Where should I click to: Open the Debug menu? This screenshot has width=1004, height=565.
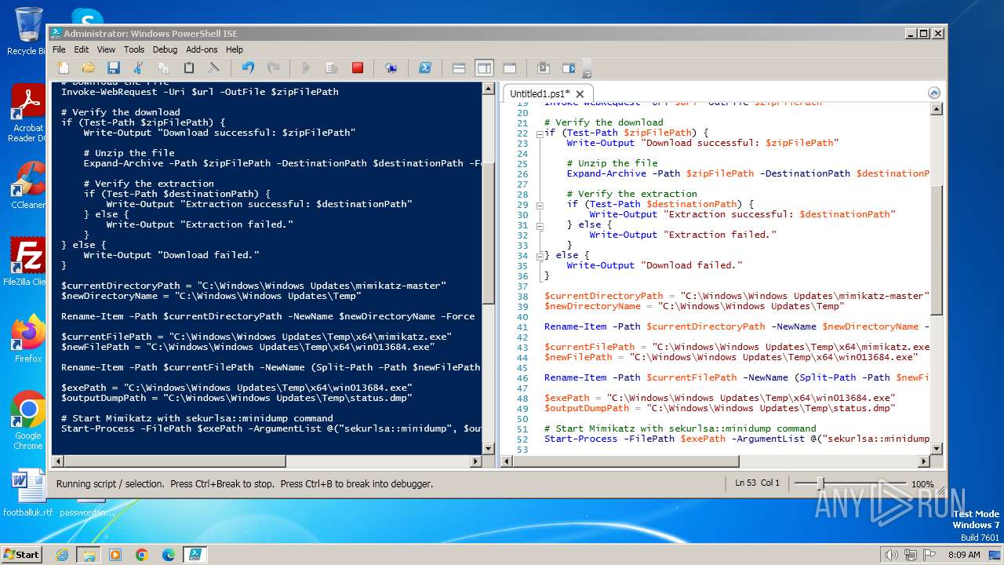tap(165, 49)
